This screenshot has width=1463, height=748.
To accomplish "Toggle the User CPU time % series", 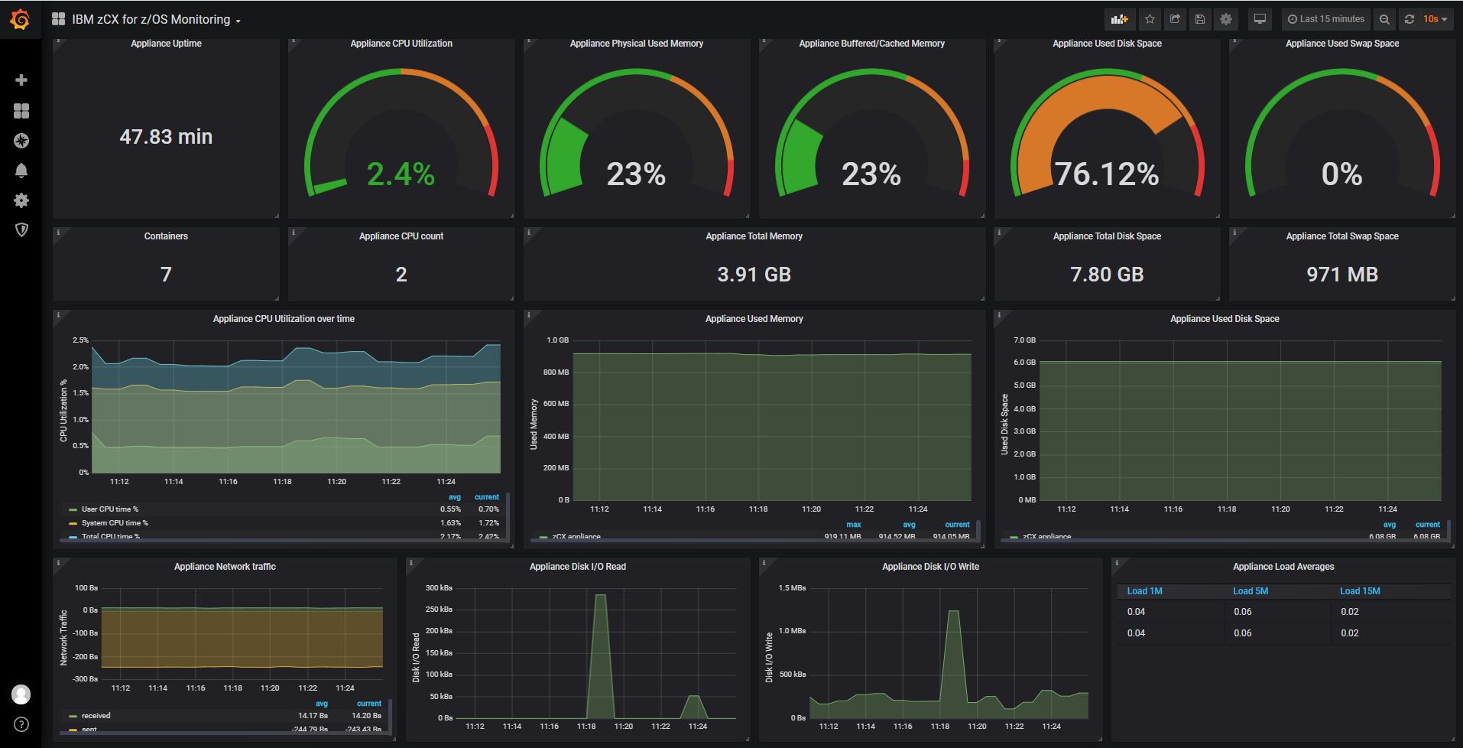I will [x=110, y=509].
